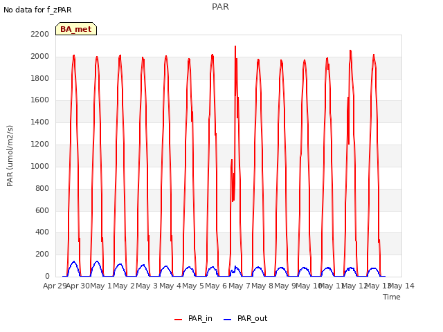Click the 1600 y-axis tick label
443x332 pixels.
click(40, 100)
